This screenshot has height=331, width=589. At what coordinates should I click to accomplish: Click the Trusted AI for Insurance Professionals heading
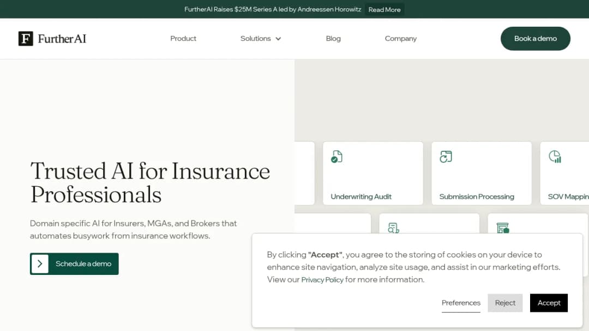pos(150,183)
